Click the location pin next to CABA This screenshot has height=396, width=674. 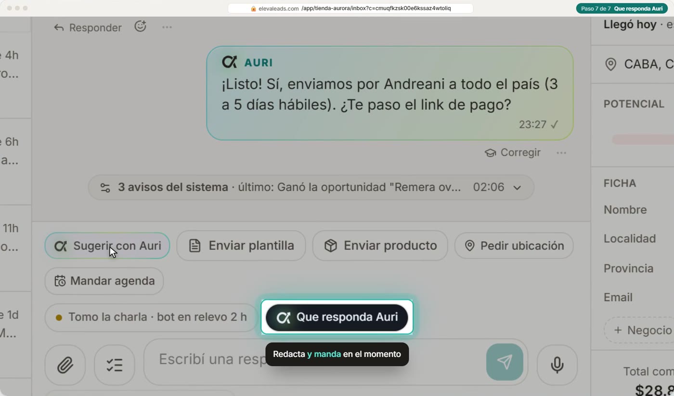point(611,64)
